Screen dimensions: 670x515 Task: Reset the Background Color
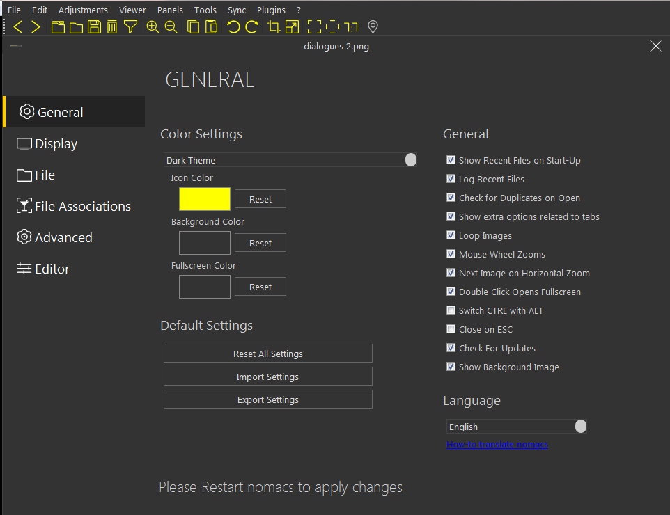tap(260, 243)
